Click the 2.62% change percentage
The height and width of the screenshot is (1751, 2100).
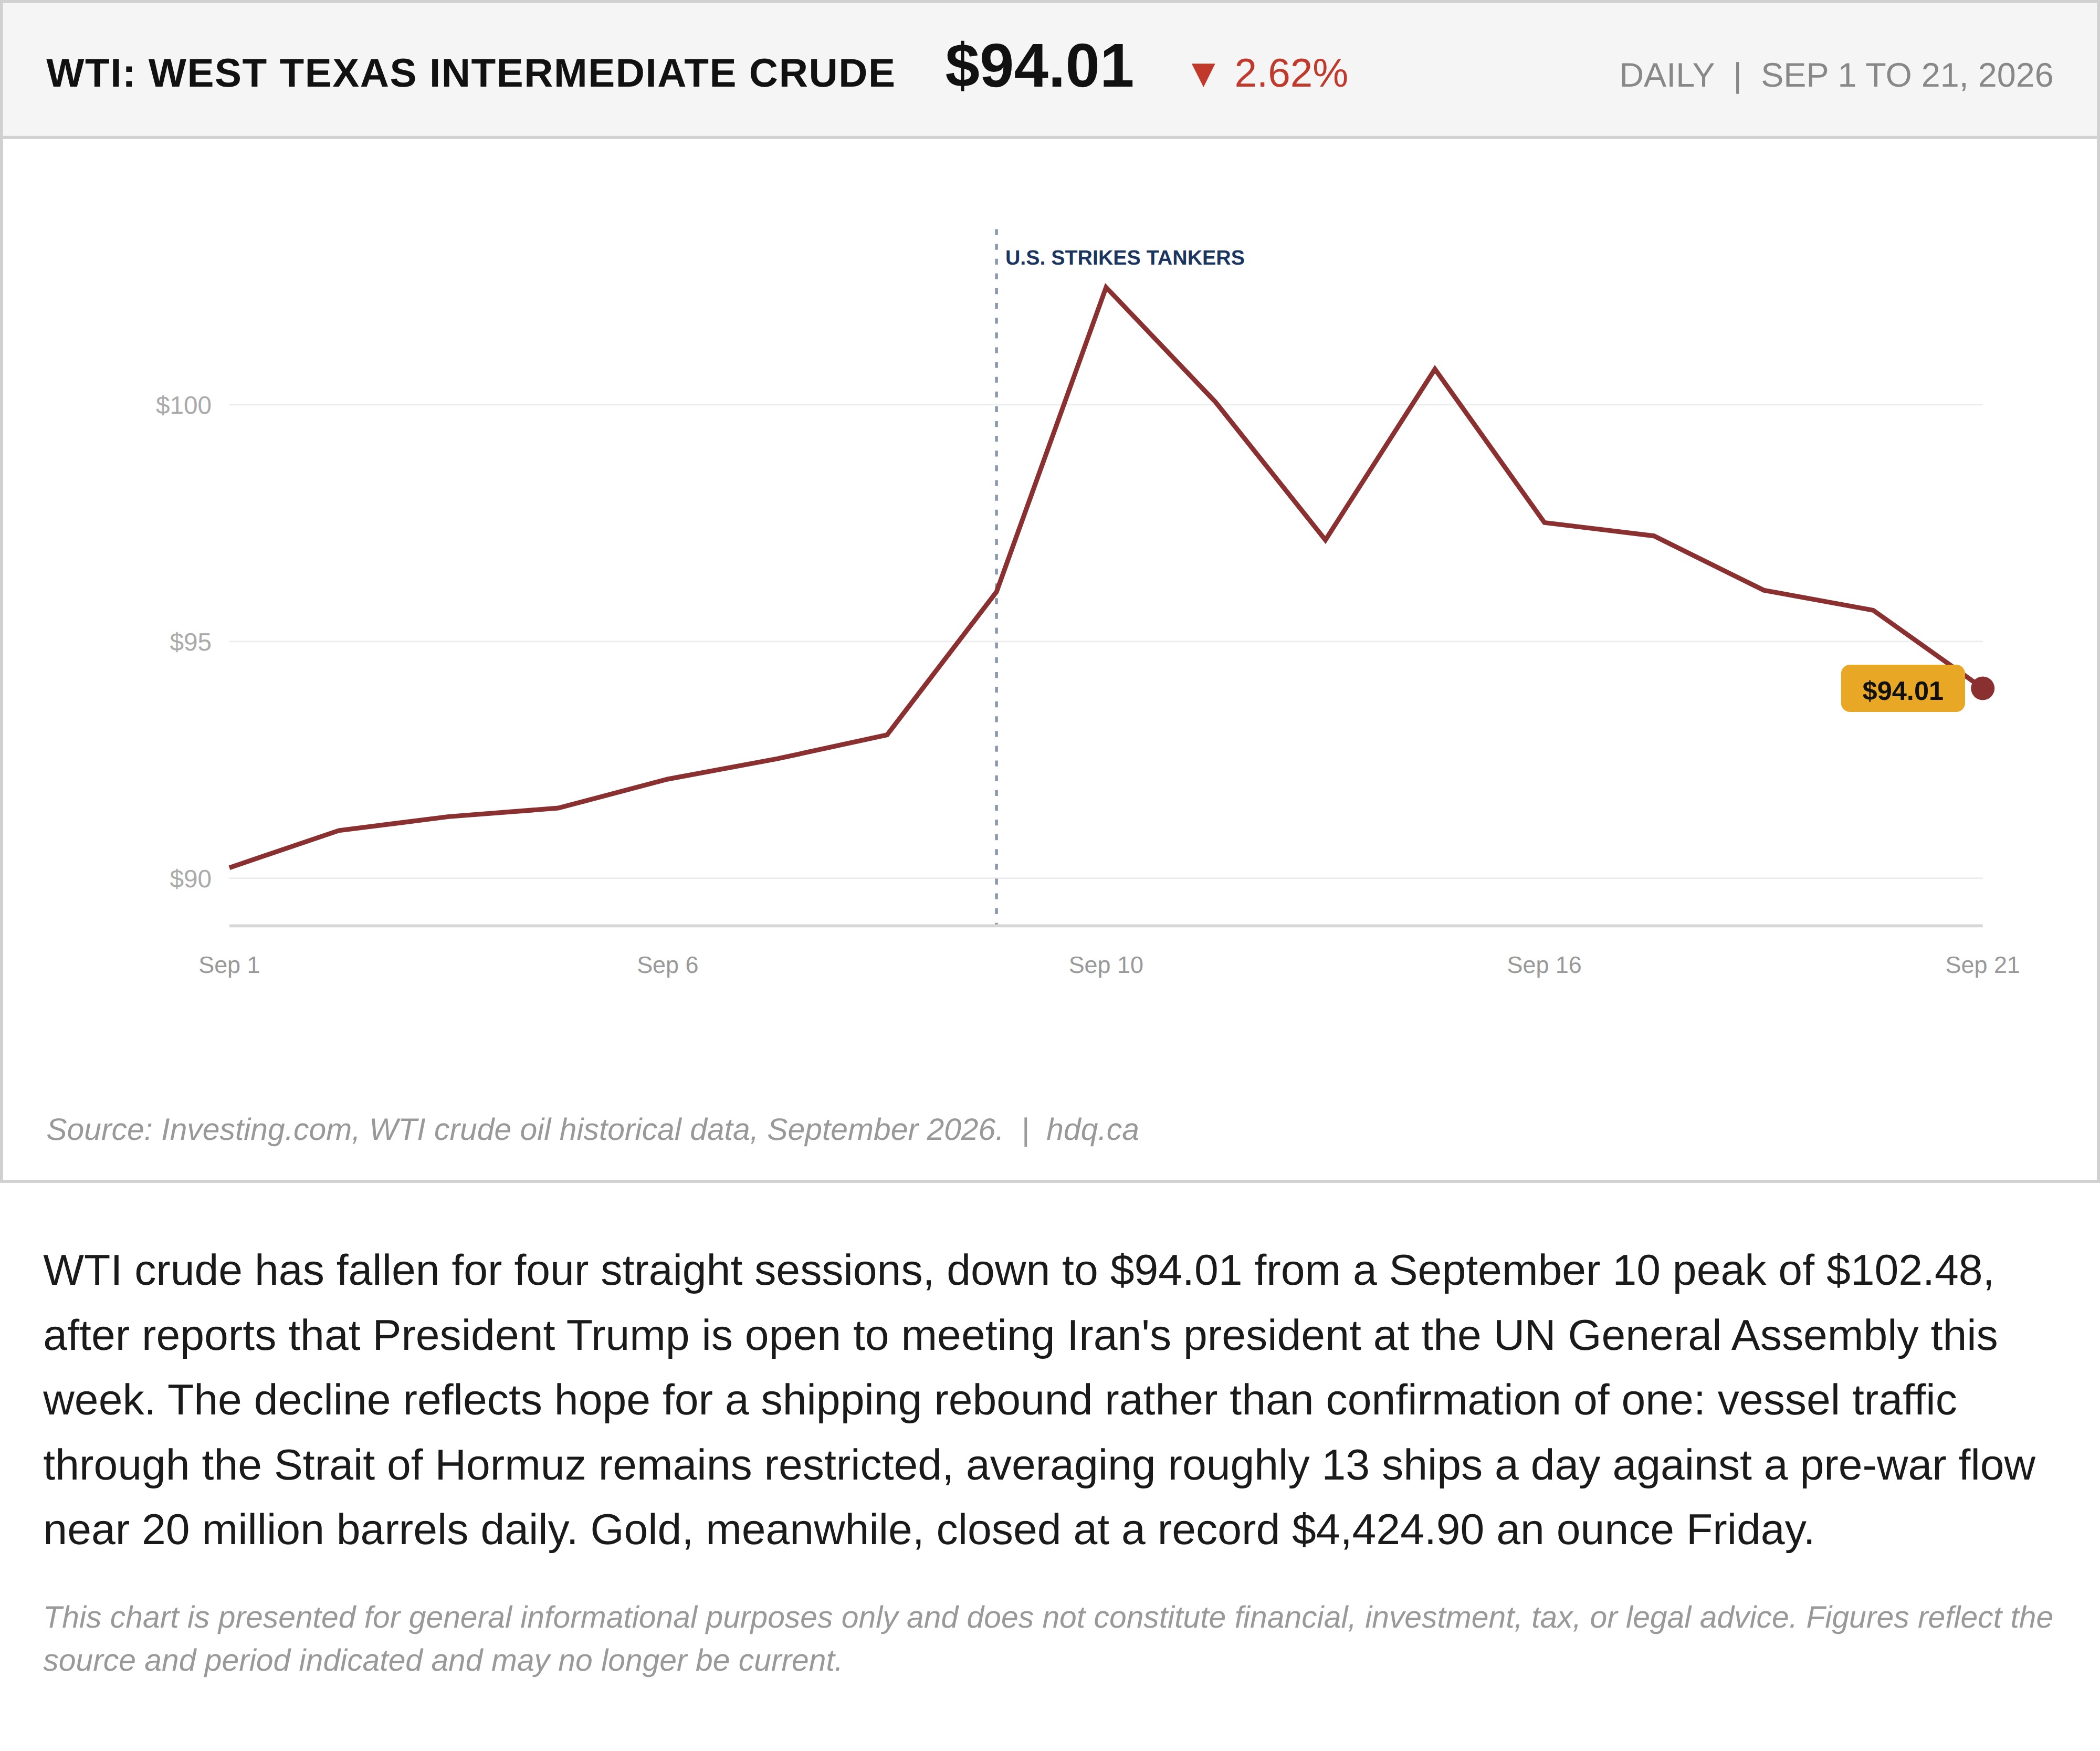1291,74
